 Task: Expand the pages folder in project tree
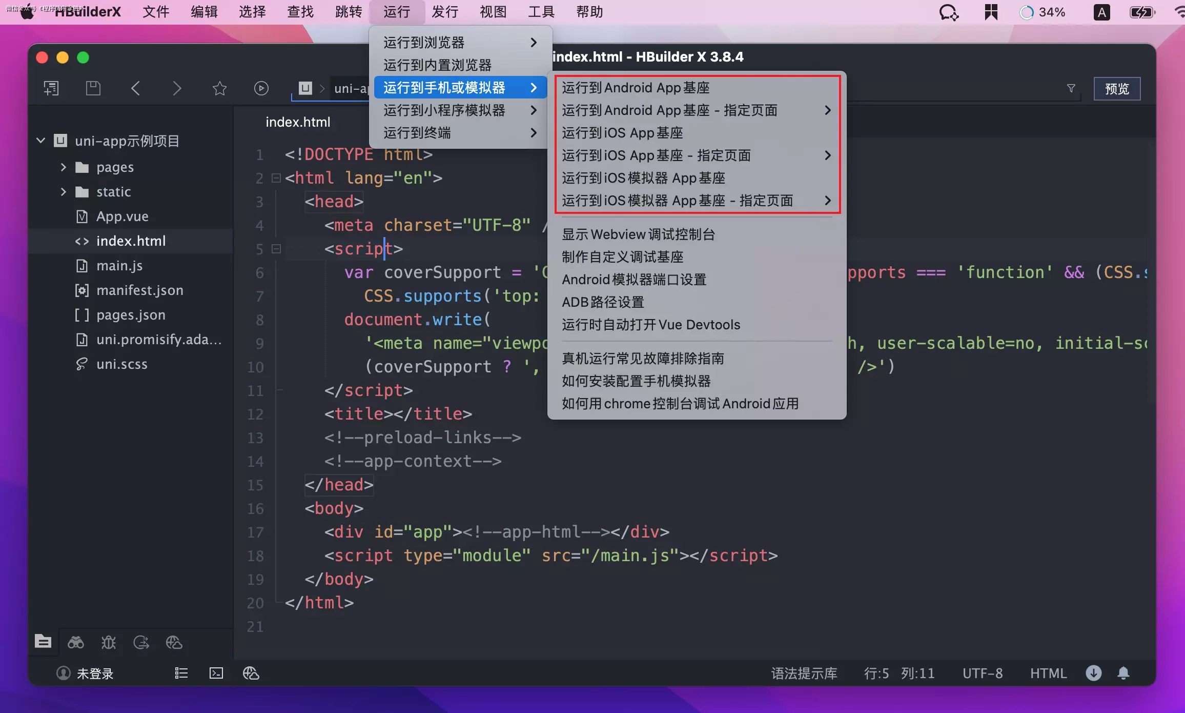click(x=64, y=167)
